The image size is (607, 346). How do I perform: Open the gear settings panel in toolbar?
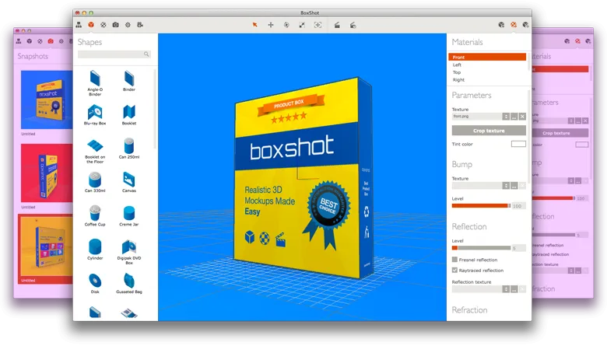128,25
